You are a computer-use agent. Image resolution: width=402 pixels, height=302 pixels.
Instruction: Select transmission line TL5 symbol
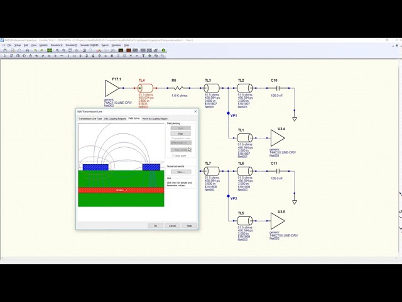click(244, 221)
